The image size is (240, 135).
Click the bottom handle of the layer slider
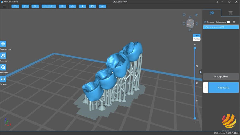[195, 118]
